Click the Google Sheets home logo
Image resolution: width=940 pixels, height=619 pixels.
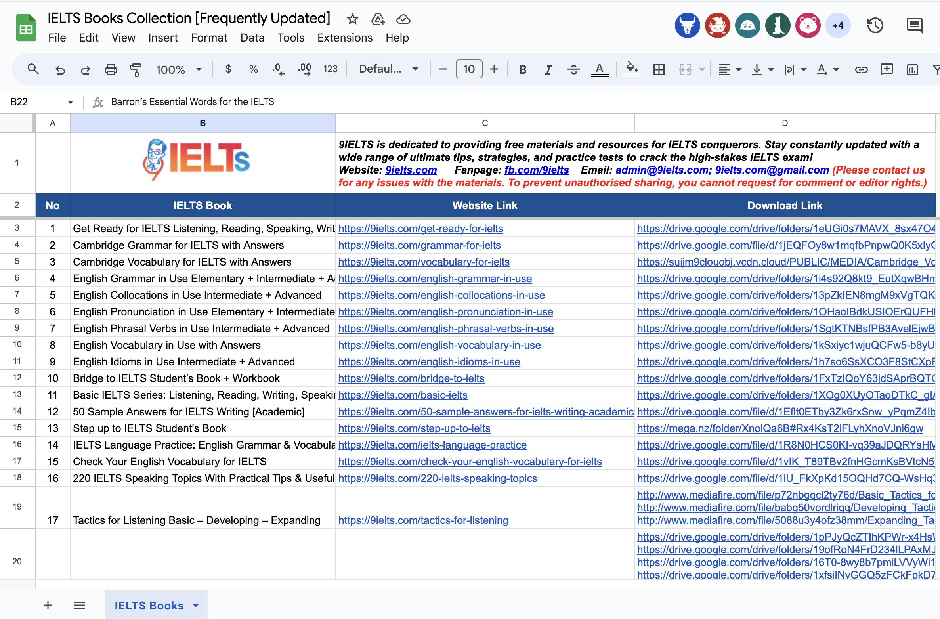pos(26,28)
